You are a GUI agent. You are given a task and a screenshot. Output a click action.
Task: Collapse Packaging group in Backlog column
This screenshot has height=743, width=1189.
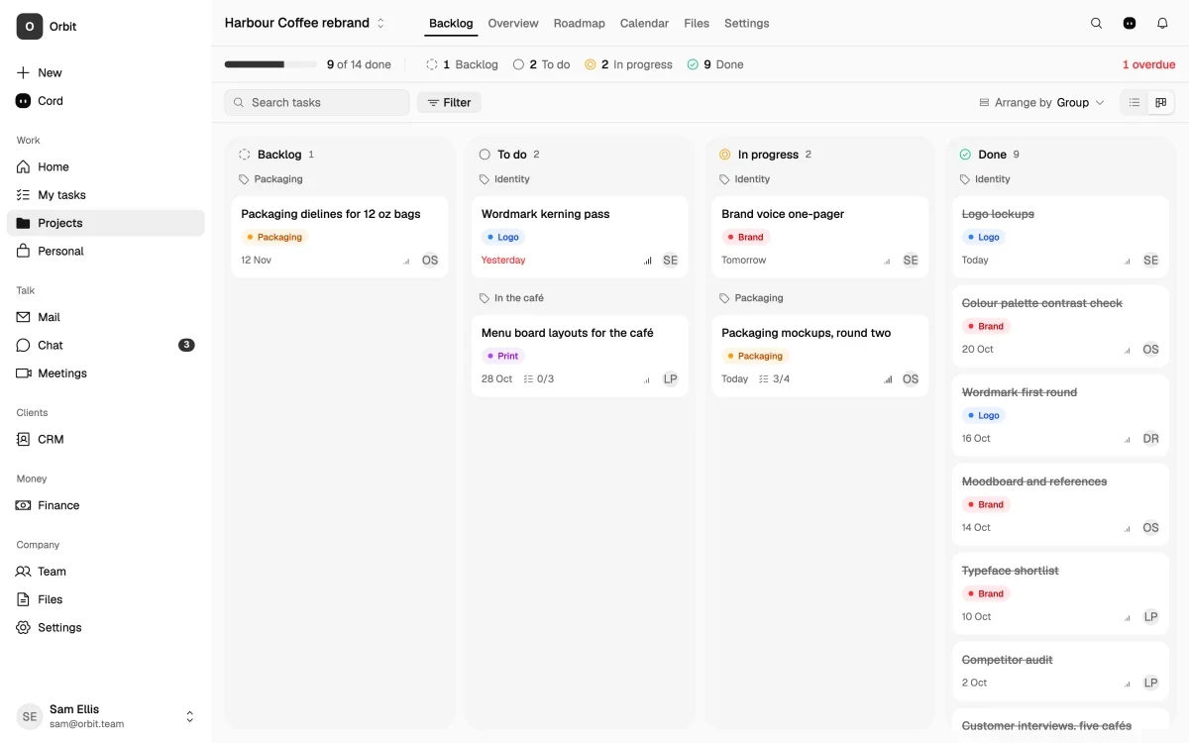[270, 179]
